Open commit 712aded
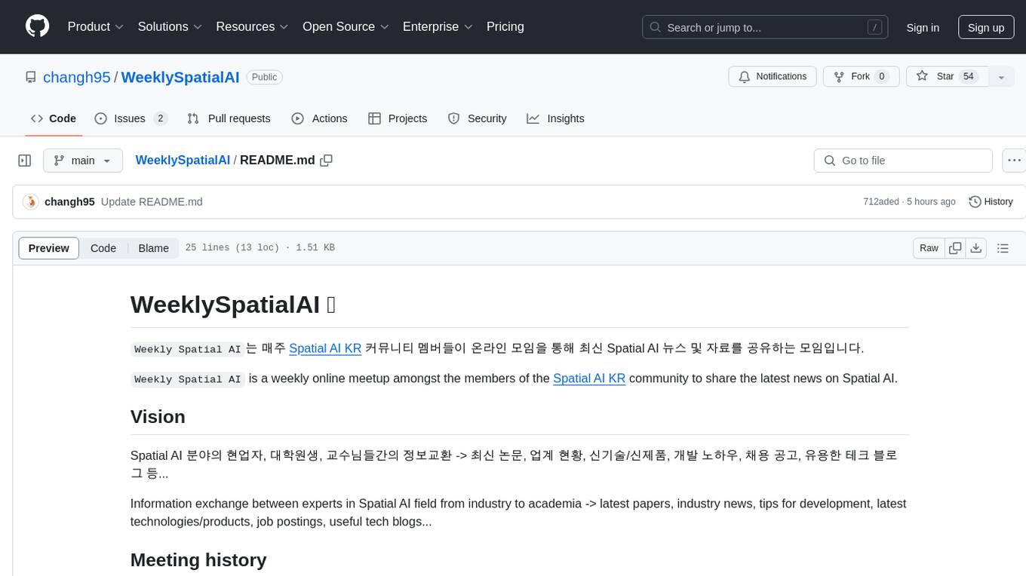The width and height of the screenshot is (1026, 576). 881,201
